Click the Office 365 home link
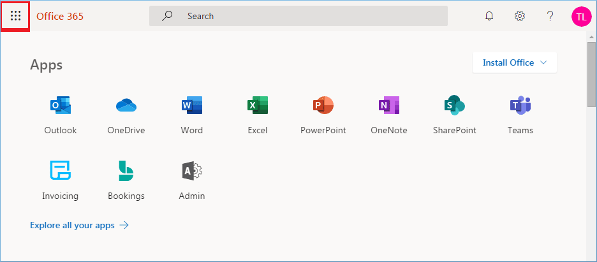Image resolution: width=597 pixels, height=262 pixels. coord(60,17)
